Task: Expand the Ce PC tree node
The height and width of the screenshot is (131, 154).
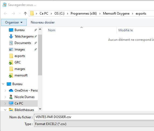Action: click(x=5, y=103)
